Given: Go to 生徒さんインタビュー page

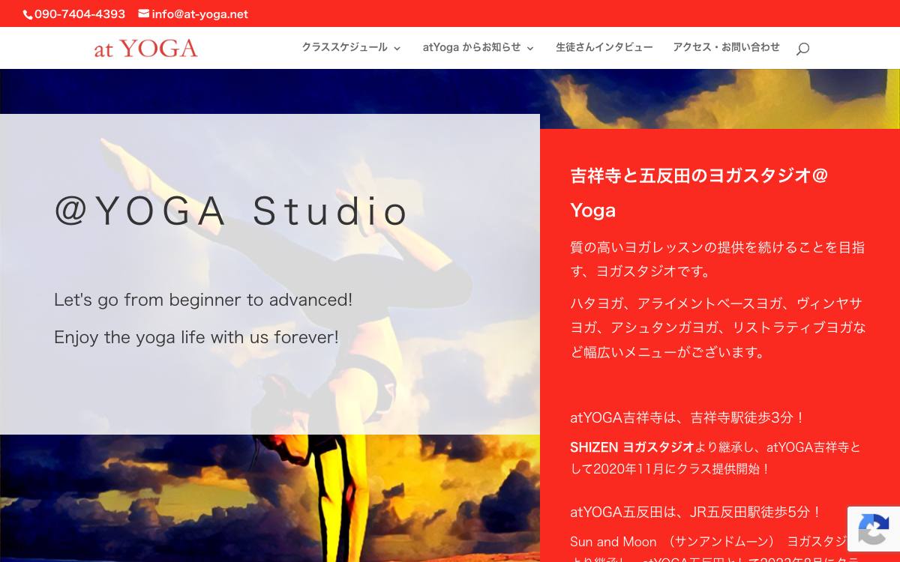Looking at the screenshot, I should (604, 47).
